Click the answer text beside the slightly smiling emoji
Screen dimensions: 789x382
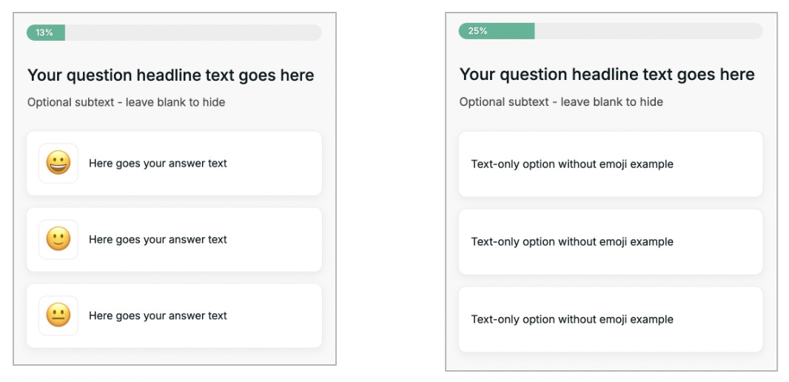click(x=158, y=240)
